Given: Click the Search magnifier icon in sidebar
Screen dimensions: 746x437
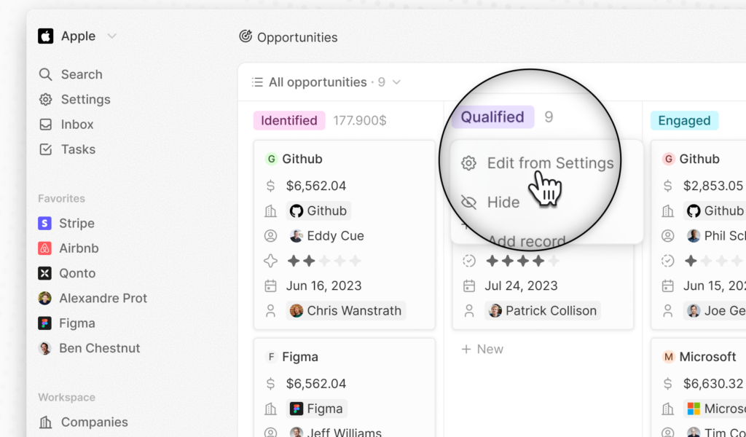Looking at the screenshot, I should pyautogui.click(x=45, y=74).
